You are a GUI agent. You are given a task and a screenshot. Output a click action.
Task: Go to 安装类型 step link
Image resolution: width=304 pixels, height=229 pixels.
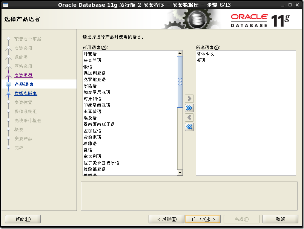coord(23,75)
